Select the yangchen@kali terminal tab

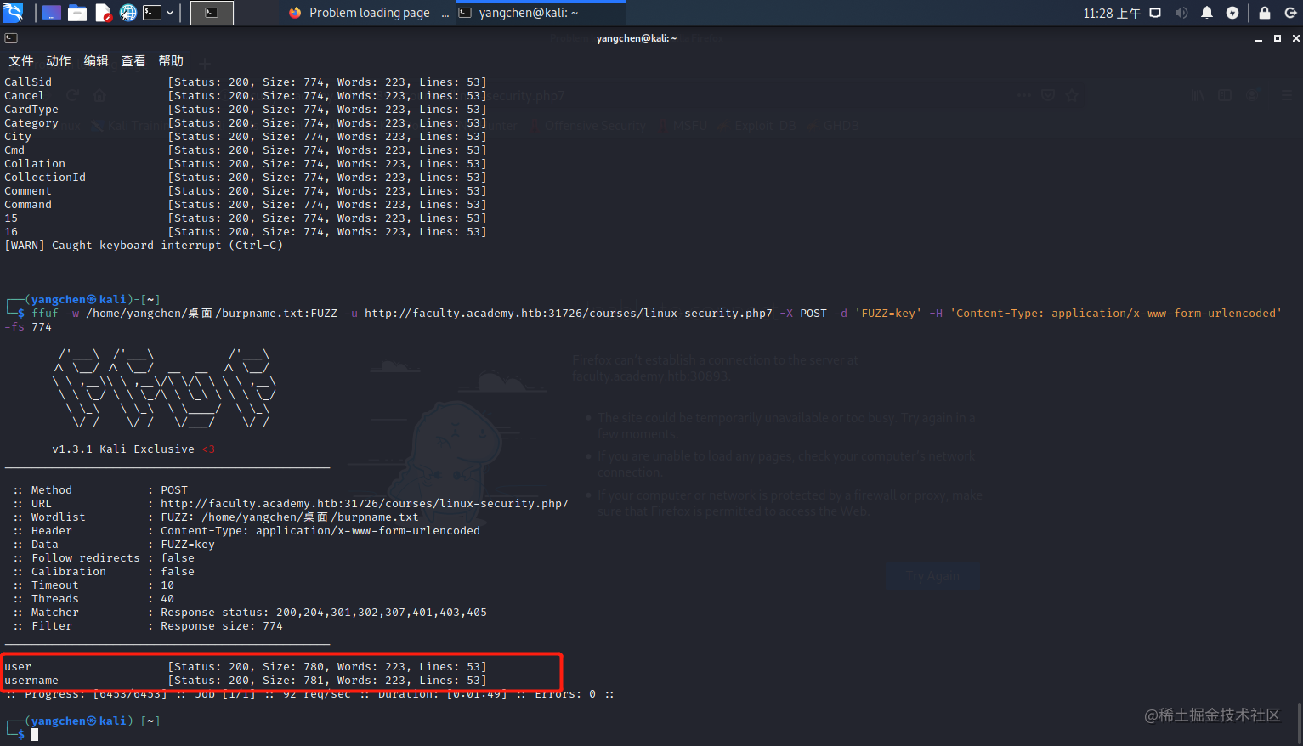click(x=535, y=13)
